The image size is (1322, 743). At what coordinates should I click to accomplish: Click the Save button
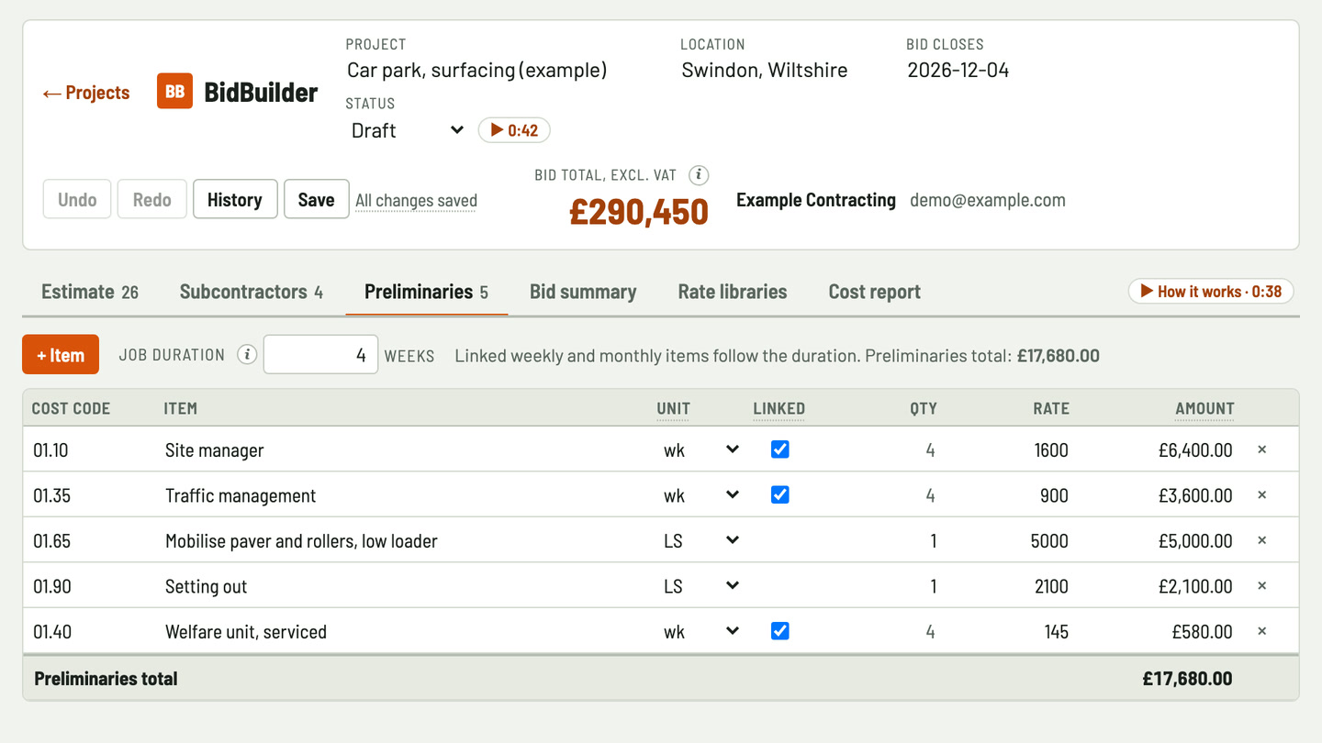[x=317, y=199]
